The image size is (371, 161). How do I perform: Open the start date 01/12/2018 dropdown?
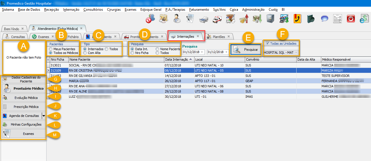[x=202, y=52]
